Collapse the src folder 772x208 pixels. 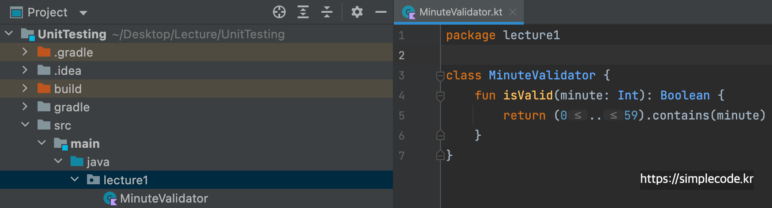(25, 125)
